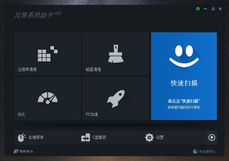Open the C盘搬家 text label
The width and height of the screenshot is (229, 161).
tap(99, 138)
